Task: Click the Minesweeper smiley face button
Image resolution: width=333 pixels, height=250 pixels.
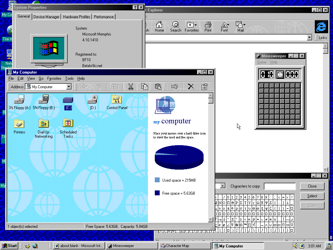Action: [280, 75]
